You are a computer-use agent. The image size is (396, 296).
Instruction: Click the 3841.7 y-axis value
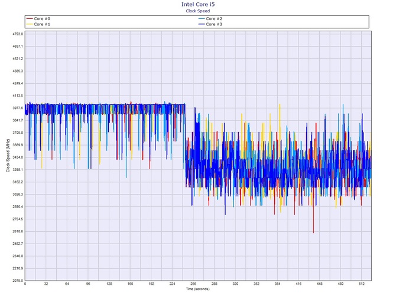click(x=18, y=120)
